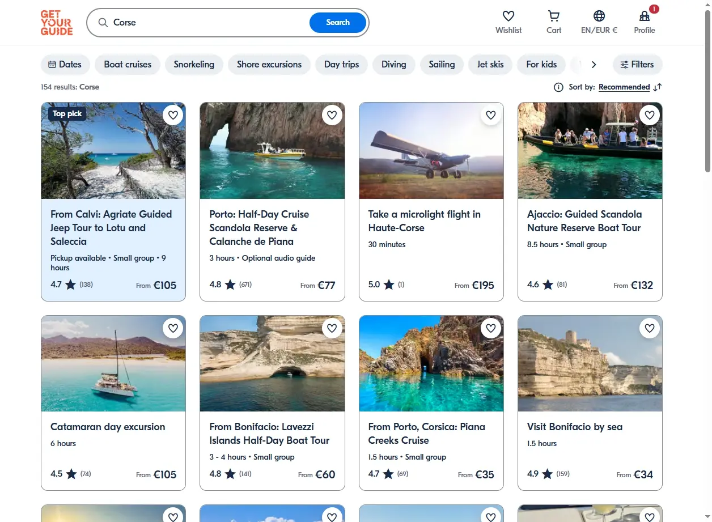Click the yellow boat under arch photo
Image resolution: width=712 pixels, height=522 pixels.
pos(272,151)
